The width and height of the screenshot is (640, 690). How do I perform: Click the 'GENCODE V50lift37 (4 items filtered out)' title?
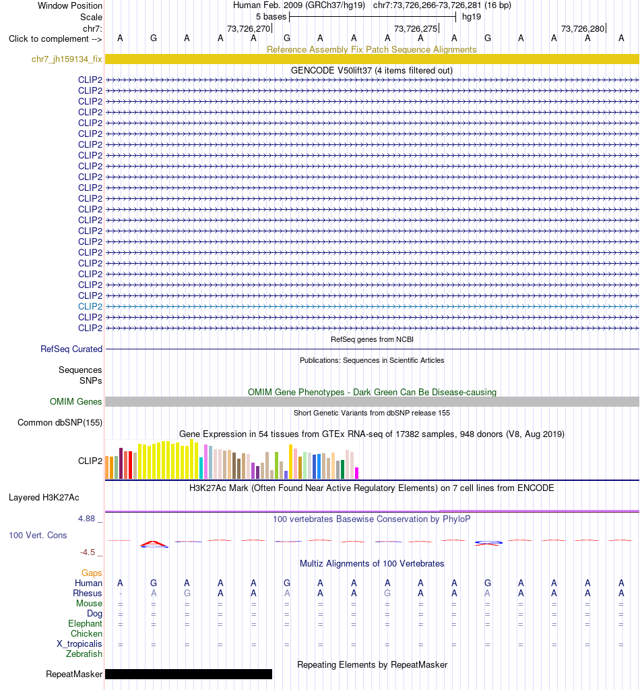(x=372, y=70)
